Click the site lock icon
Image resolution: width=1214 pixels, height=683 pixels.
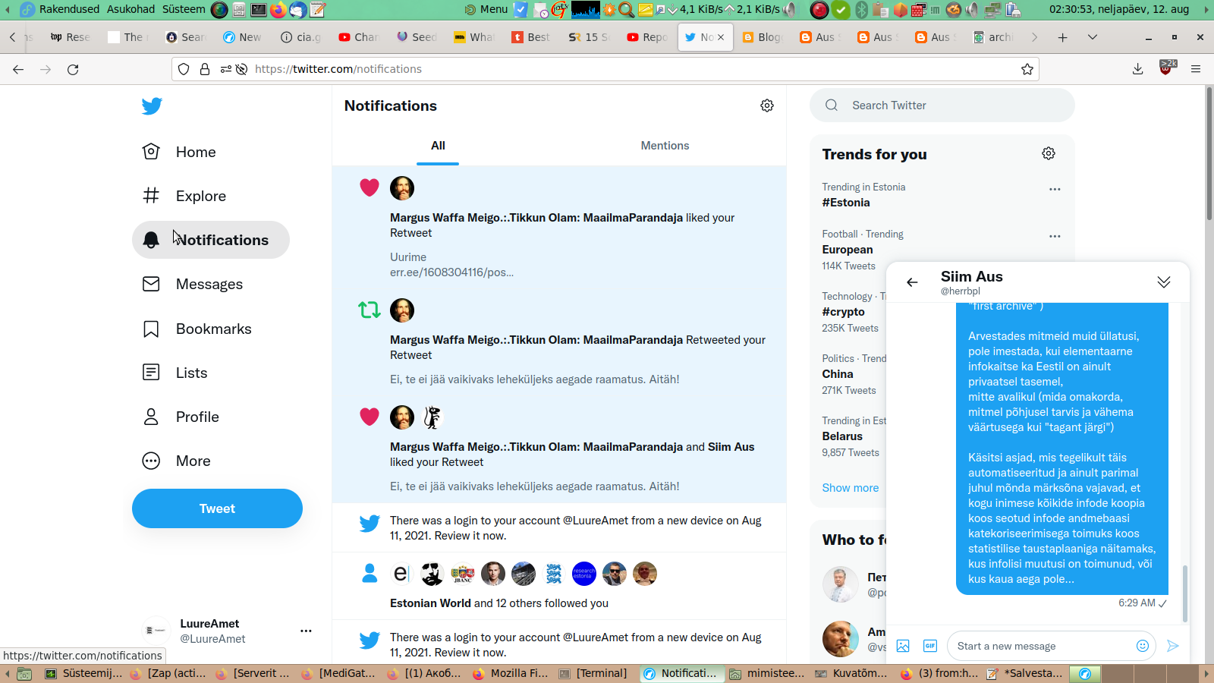[x=204, y=69]
